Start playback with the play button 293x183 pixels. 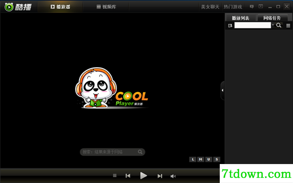tap(144, 176)
